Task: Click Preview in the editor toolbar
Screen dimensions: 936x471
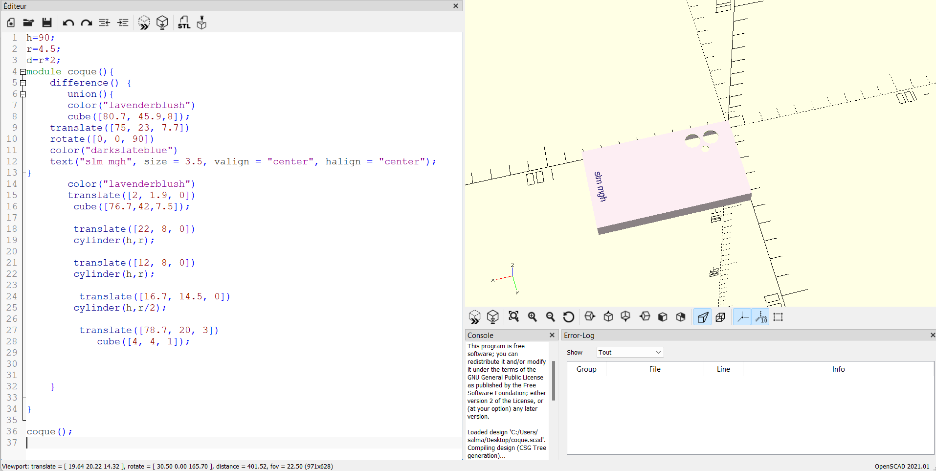Action: pos(144,22)
